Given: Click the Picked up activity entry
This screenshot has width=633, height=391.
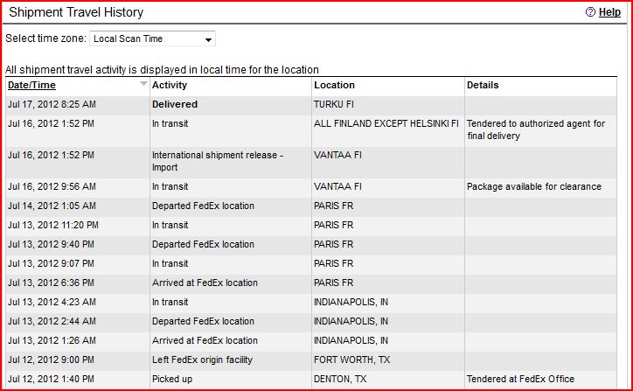Looking at the screenshot, I should point(171,379).
